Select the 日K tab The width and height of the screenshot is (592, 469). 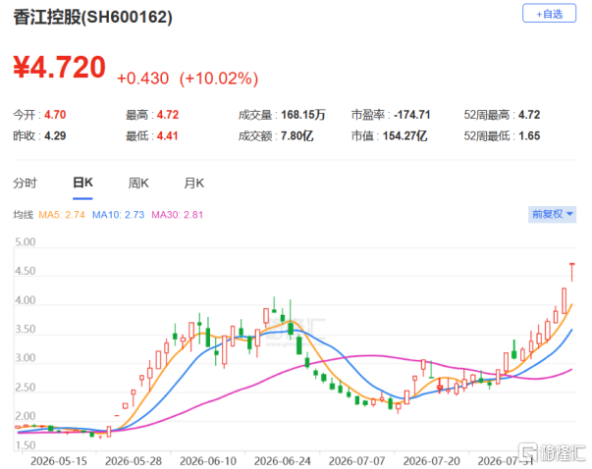tap(82, 182)
